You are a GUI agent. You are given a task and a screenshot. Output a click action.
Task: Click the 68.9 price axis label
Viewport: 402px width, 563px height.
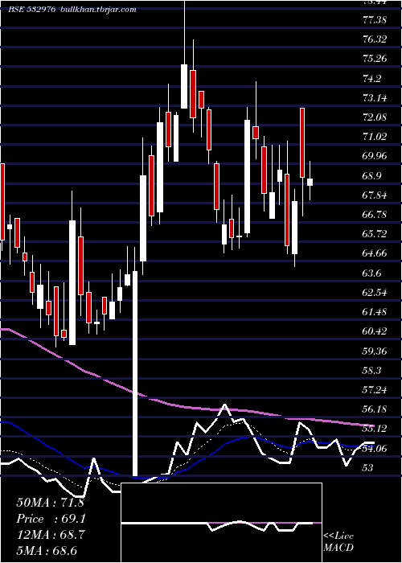click(371, 175)
